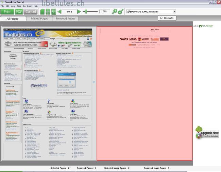Screen dimensions: 221x172
Task: Click the zoom out magnifier icon
Action: pyautogui.click(x=120, y=12)
